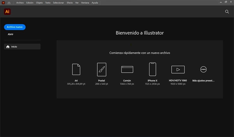Click the home icon in the menu bar
The image size is (234, 137).
point(9,3)
